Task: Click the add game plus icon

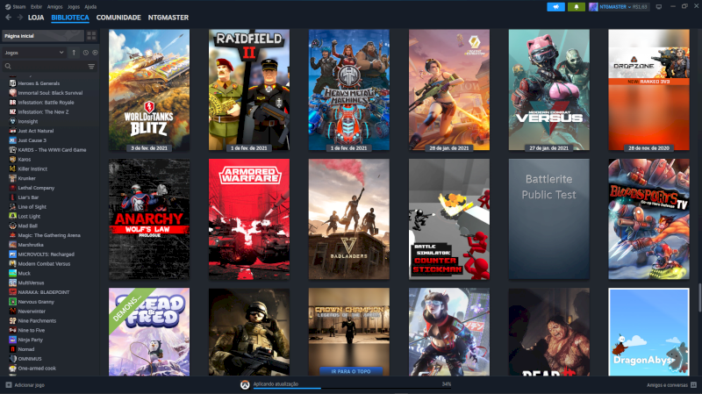Action: click(9, 384)
